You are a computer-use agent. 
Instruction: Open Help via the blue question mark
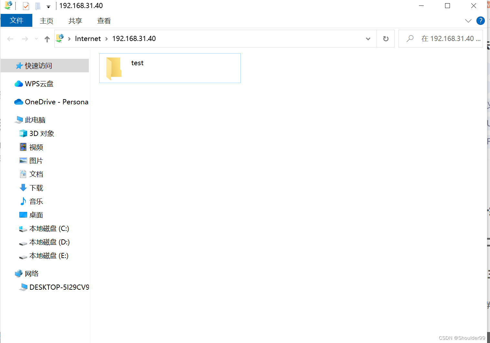481,20
